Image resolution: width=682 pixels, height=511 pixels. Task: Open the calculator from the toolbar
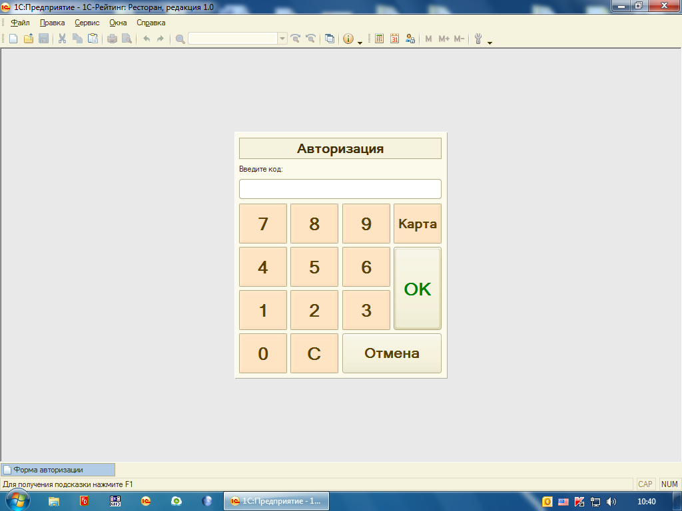380,39
